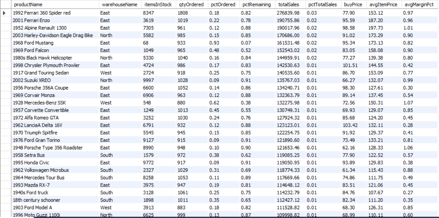Viewport: 439px width, 218px height.
Task: Sort by the warehouseName column header
Action: coord(120,5)
